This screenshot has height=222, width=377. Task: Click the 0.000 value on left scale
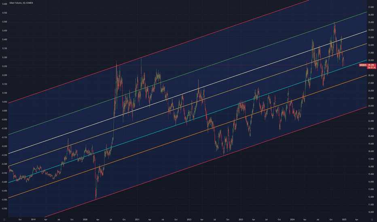click(4, 111)
